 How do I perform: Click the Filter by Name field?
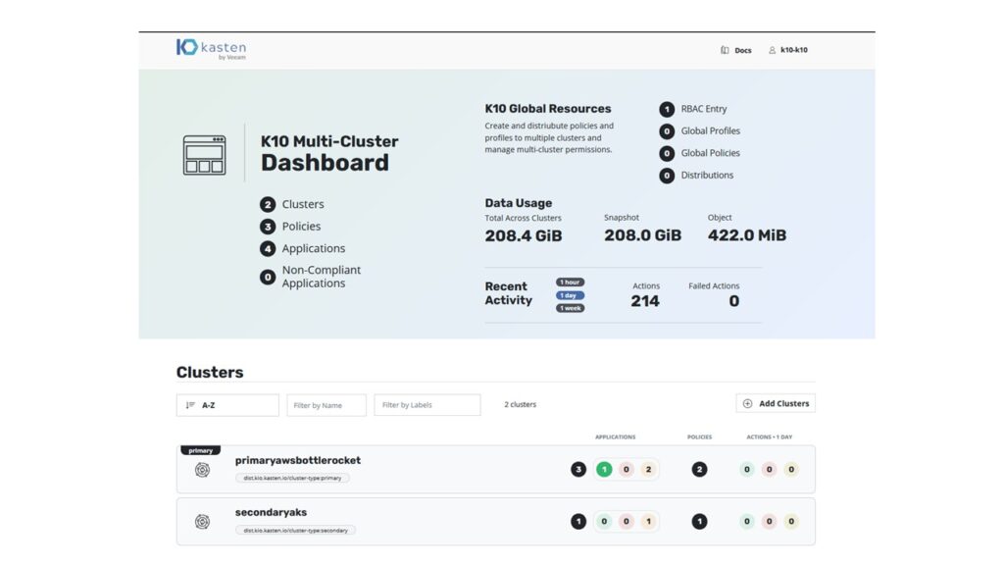(326, 404)
